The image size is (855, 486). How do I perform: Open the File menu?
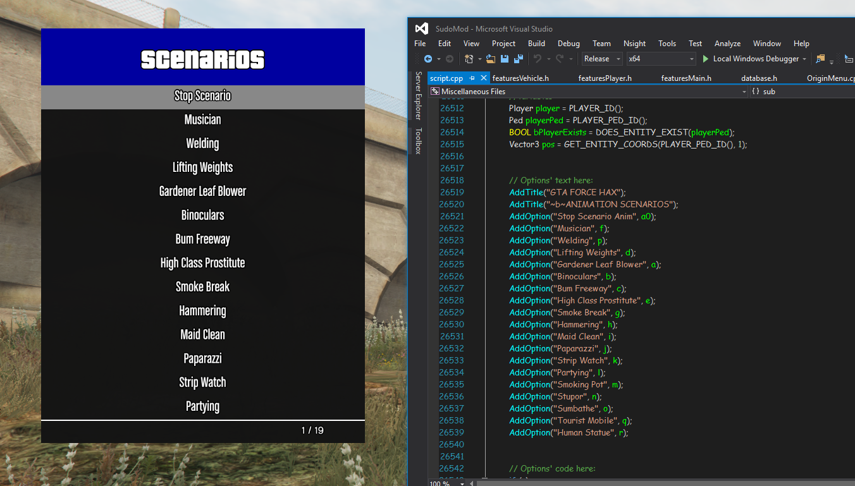(x=420, y=44)
